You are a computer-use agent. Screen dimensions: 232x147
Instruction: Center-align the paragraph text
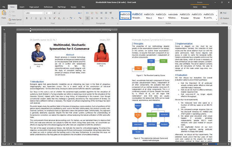click(92, 18)
